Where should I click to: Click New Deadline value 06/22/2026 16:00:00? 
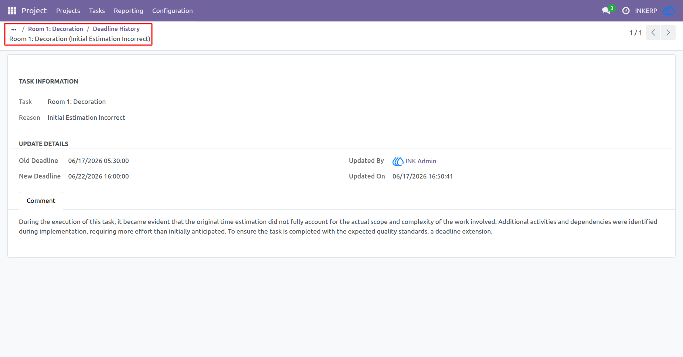click(x=98, y=176)
